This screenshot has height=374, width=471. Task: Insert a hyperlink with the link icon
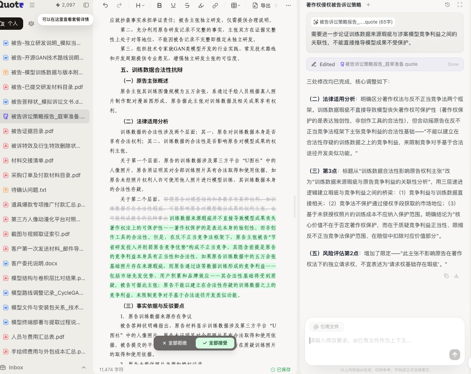coord(215,5)
